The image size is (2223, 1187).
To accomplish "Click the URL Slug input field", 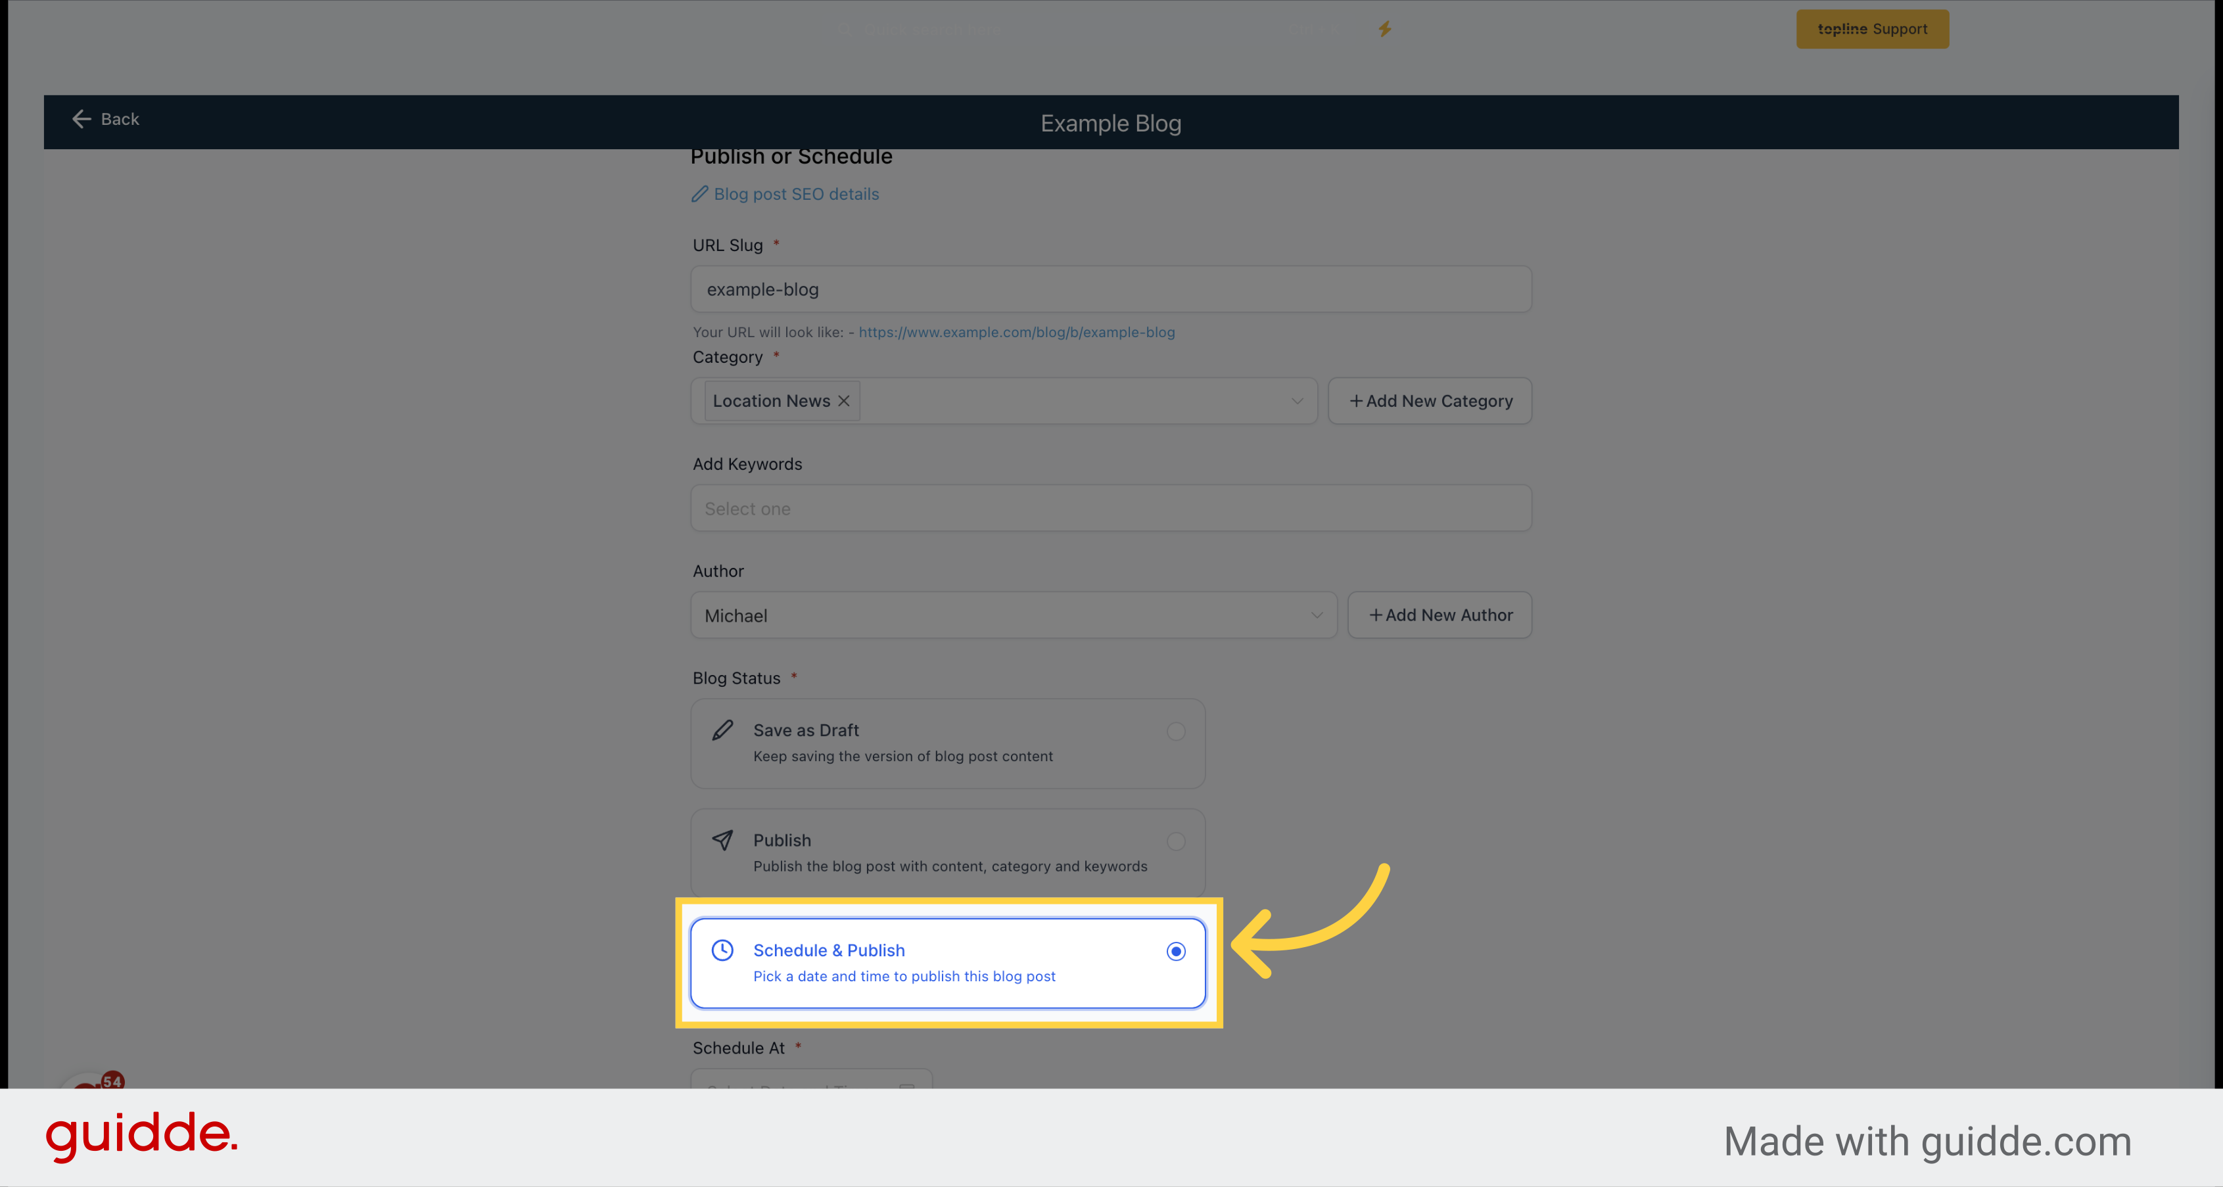I will coord(1110,290).
